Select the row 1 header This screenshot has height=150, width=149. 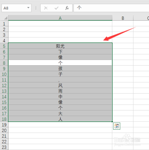pos(4,24)
